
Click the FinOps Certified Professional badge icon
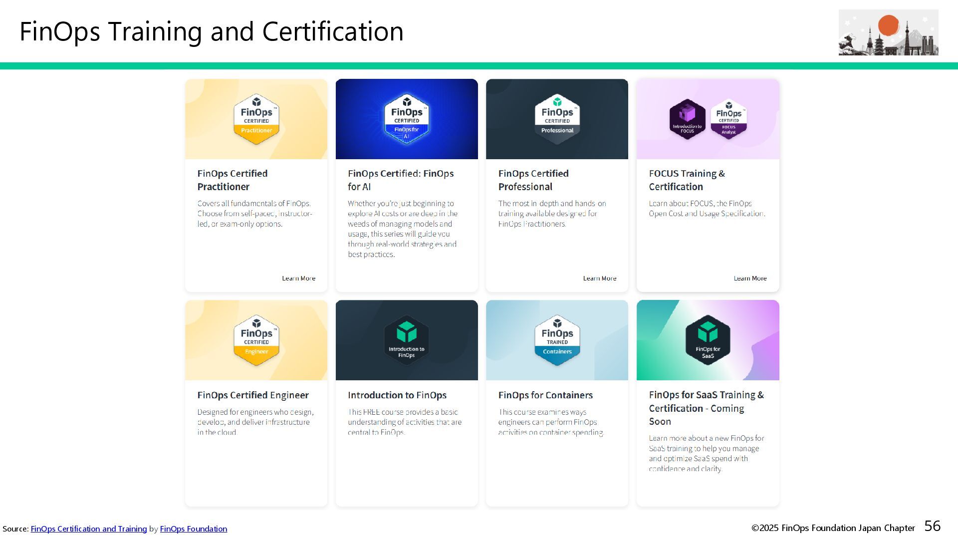point(557,119)
